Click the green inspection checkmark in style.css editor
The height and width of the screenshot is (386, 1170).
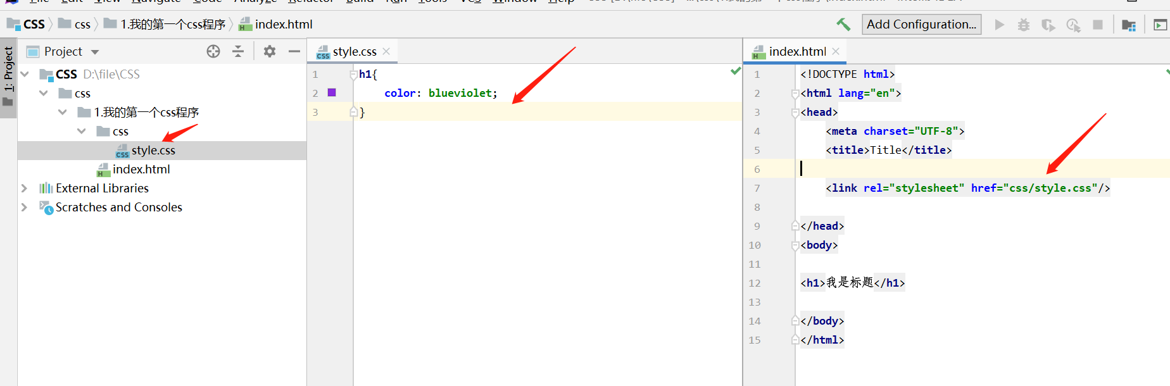735,71
